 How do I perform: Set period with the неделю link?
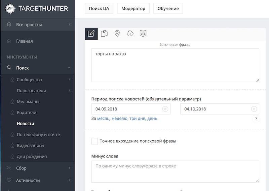(119, 118)
